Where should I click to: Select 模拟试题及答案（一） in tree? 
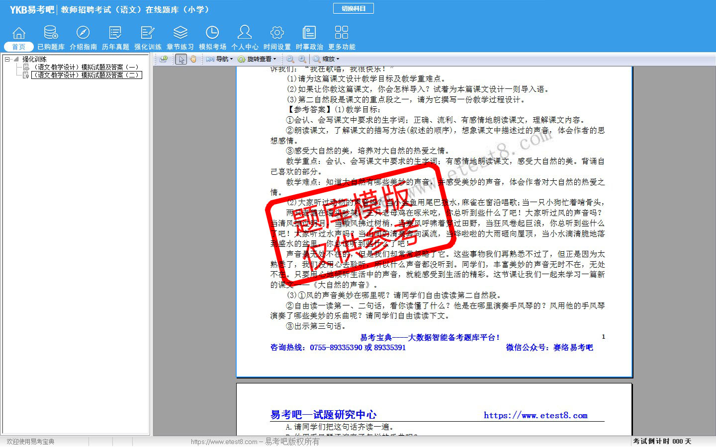click(x=86, y=67)
